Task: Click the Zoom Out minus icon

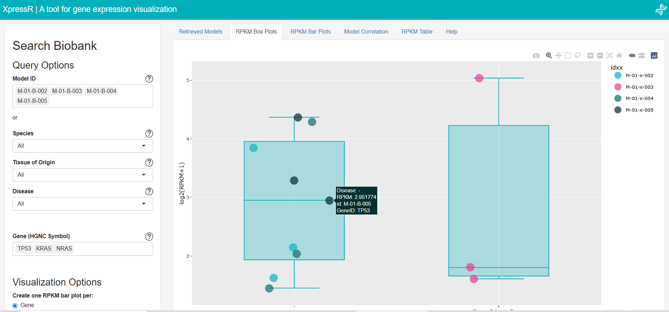Action: (600, 56)
